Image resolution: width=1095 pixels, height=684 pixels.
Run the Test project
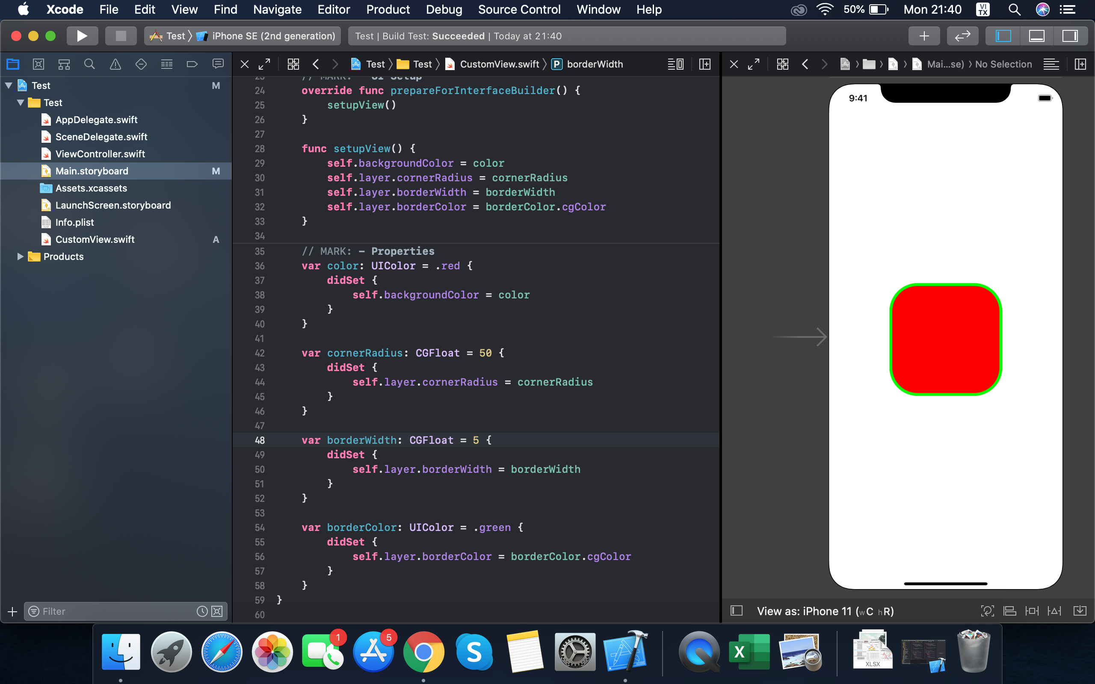tap(83, 36)
